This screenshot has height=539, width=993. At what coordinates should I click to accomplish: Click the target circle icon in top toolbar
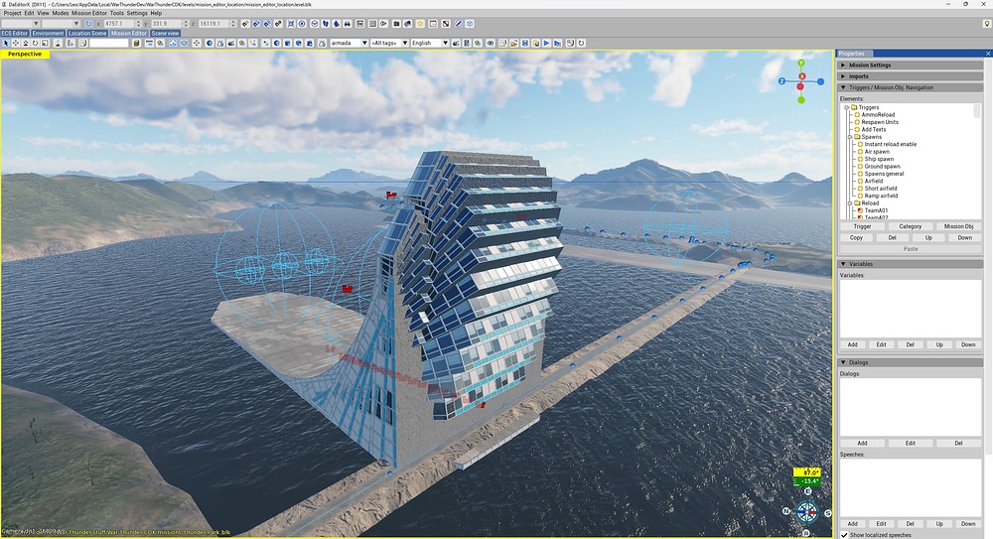(302, 24)
